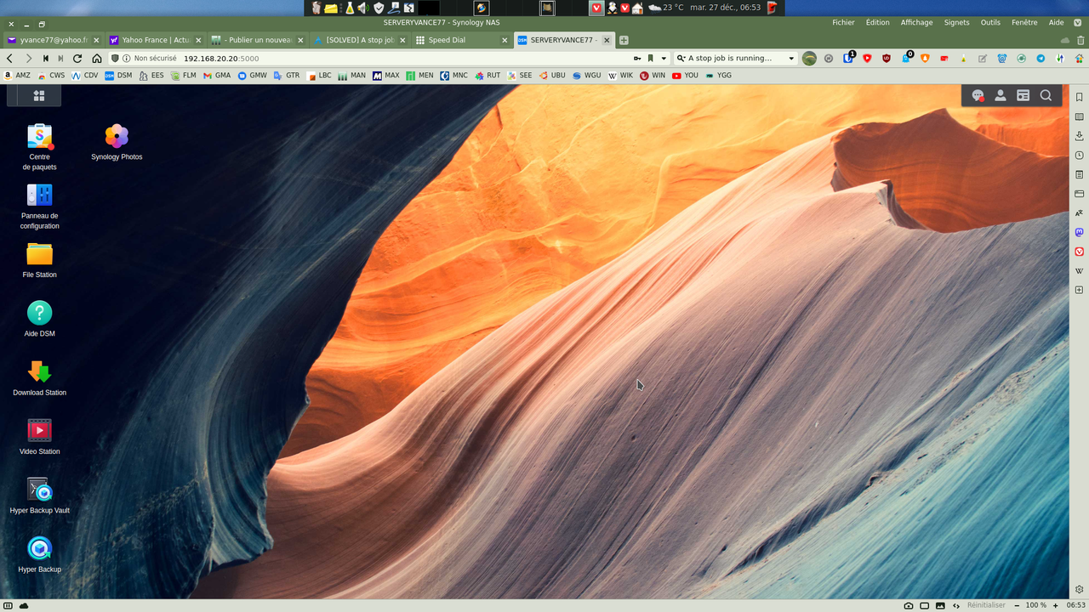
Task: Open the GMA Gmail bookmark
Action: click(217, 76)
